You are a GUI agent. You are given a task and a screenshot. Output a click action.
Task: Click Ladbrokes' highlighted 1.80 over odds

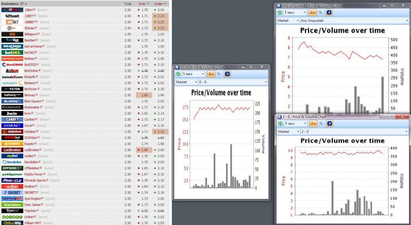tap(144, 150)
